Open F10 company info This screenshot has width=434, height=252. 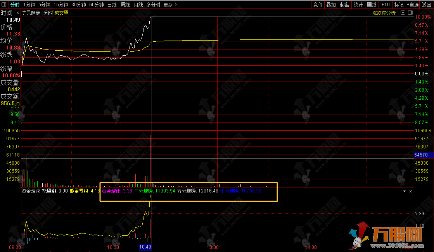[x=386, y=5]
